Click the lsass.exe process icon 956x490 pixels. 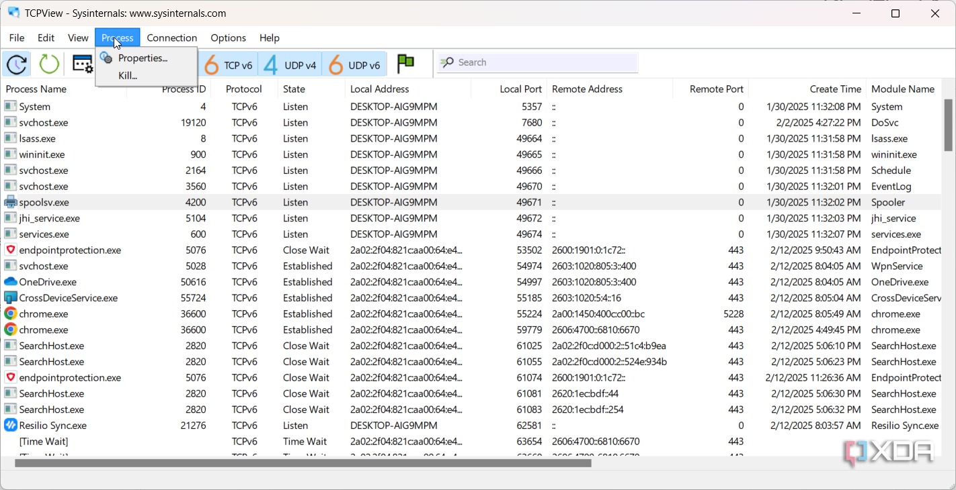[10, 138]
